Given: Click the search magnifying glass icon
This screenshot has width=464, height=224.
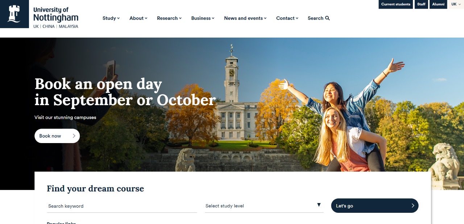Looking at the screenshot, I should click(328, 18).
